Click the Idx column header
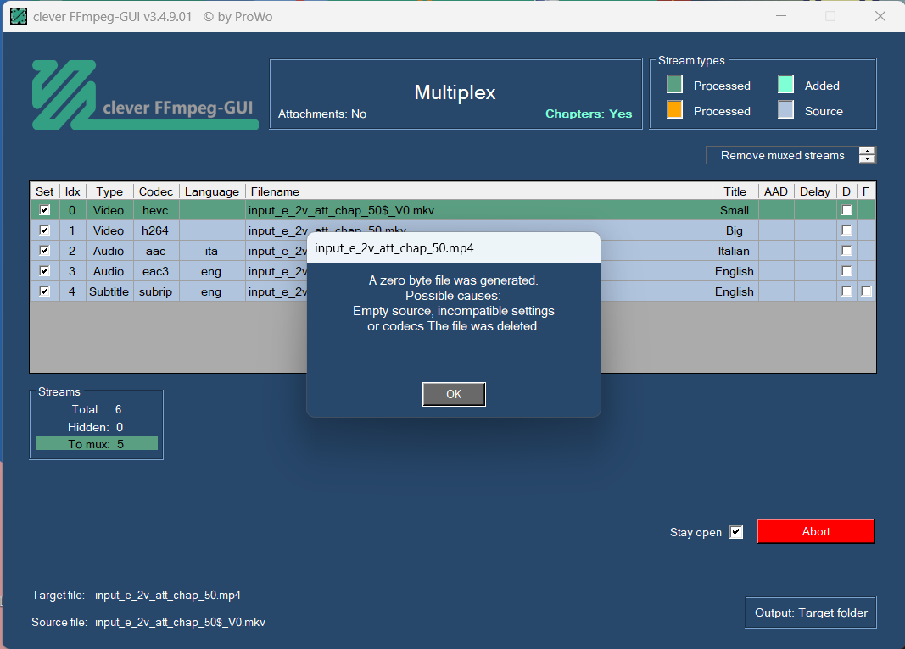The height and width of the screenshot is (649, 905). pos(72,191)
